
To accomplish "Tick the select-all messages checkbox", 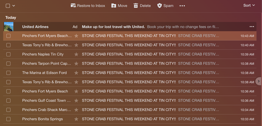I will pos(8,5).
